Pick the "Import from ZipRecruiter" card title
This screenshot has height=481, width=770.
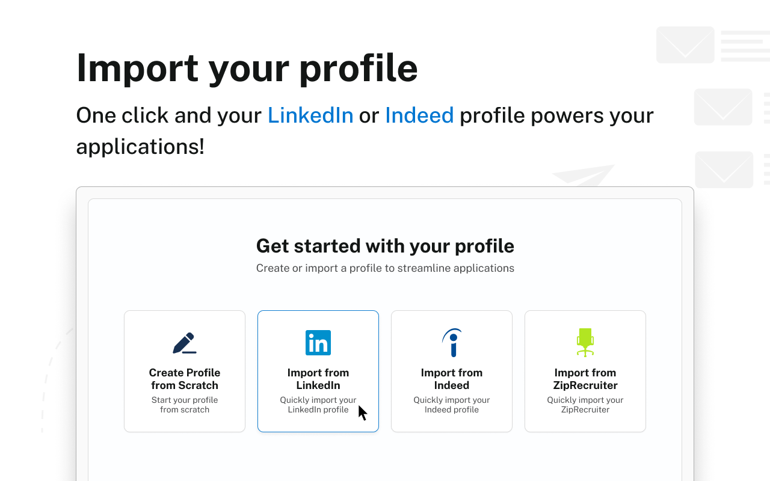pyautogui.click(x=585, y=379)
